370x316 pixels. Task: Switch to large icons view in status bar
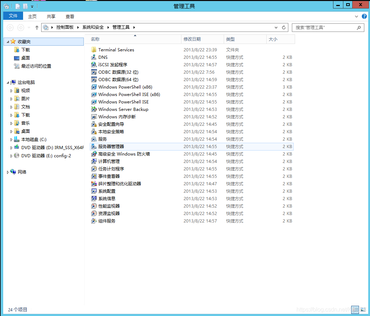[x=362, y=310]
